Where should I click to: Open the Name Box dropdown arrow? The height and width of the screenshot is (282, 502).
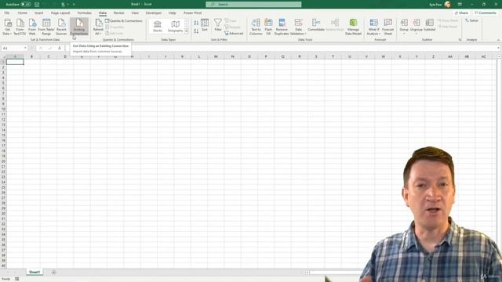[x=25, y=48]
